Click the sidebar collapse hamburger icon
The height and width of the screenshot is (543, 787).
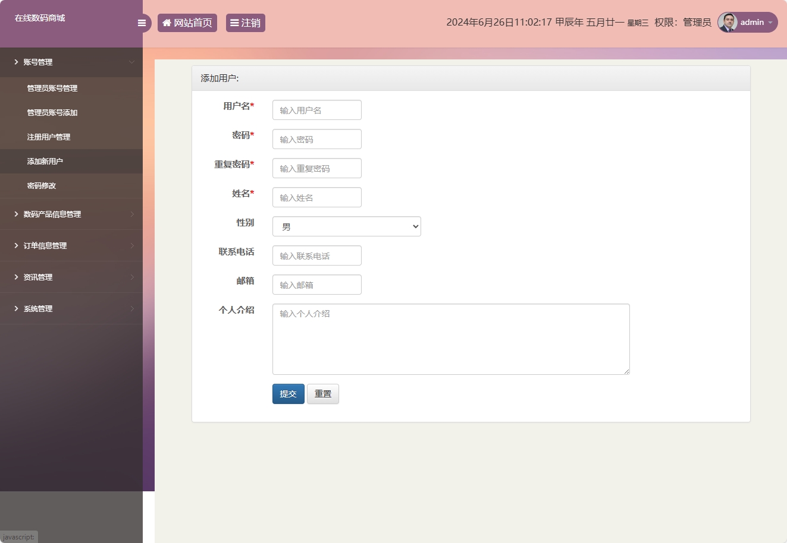pyautogui.click(x=142, y=23)
